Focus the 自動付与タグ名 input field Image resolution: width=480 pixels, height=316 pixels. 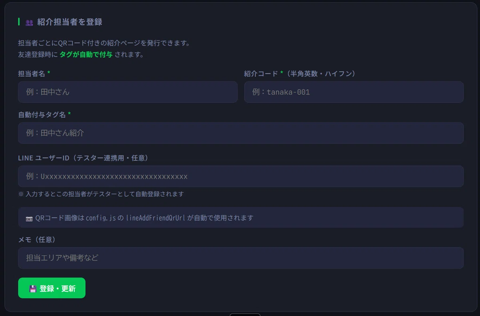click(x=241, y=133)
